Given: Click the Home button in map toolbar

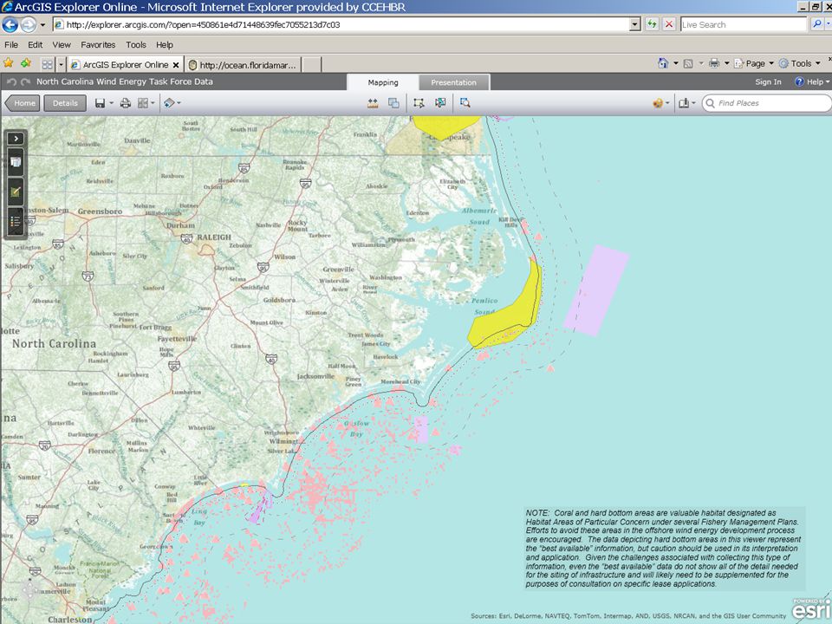Looking at the screenshot, I should (23, 103).
